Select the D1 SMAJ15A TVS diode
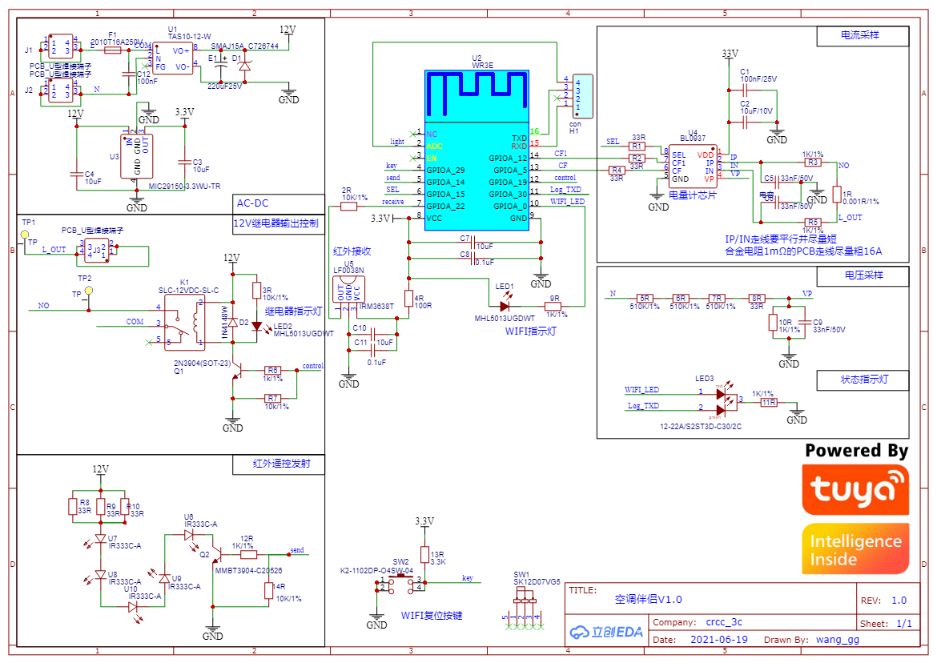This screenshot has height=663, width=937. coord(244,66)
